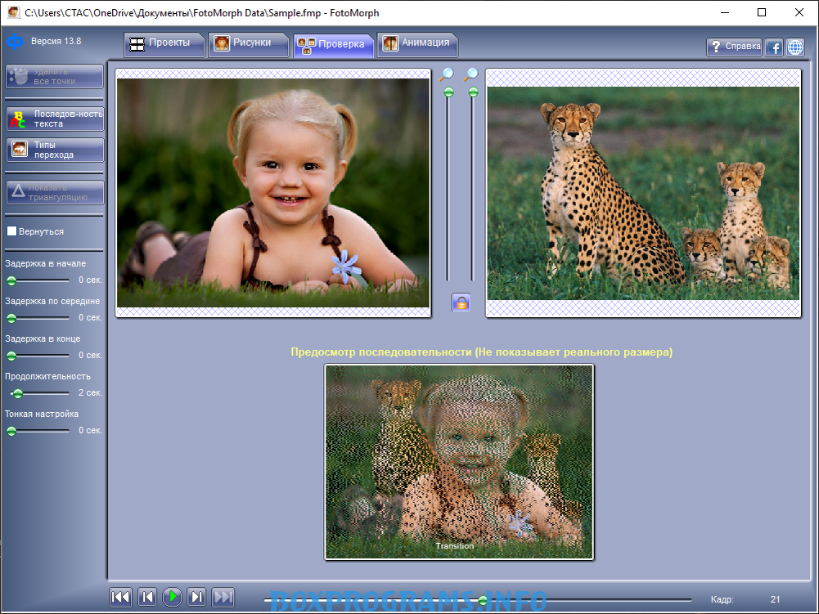Click the application title bar icon

click(13, 12)
